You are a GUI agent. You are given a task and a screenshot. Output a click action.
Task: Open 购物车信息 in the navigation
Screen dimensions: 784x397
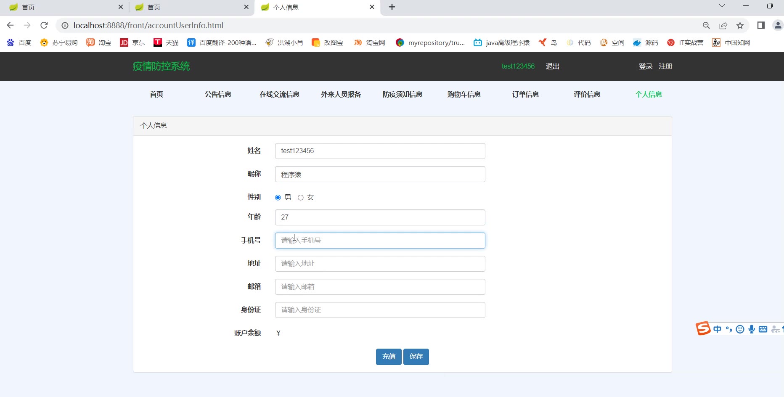[x=464, y=94]
